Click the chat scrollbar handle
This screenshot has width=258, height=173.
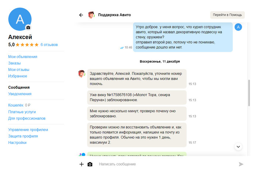tap(249, 93)
